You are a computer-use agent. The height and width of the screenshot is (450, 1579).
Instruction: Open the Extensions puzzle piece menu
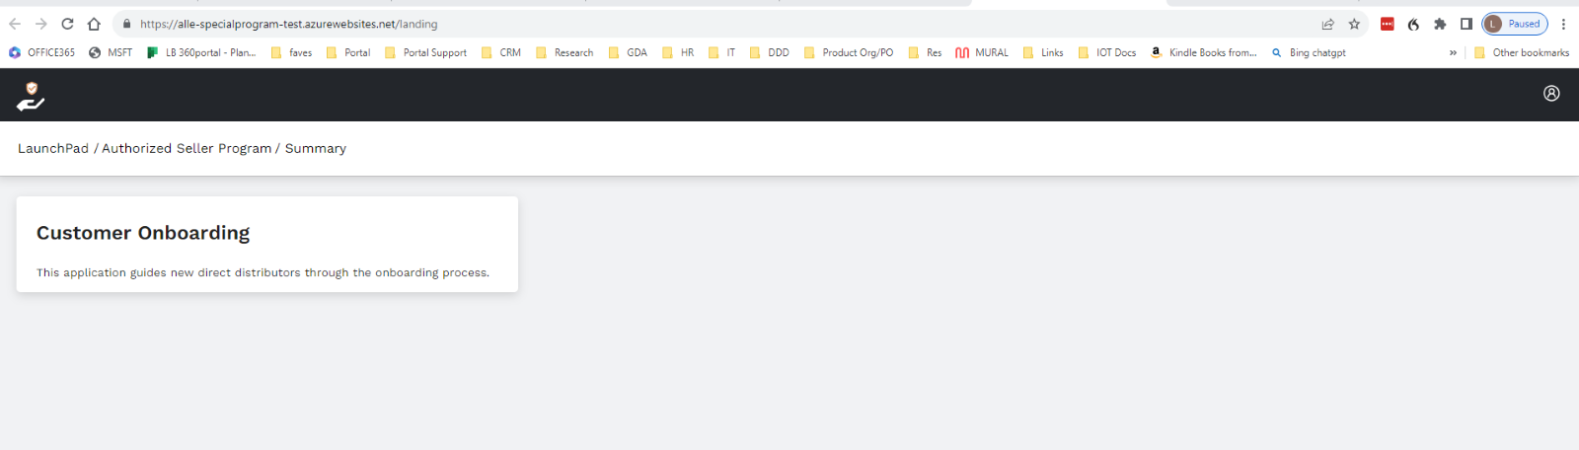pyautogui.click(x=1440, y=24)
